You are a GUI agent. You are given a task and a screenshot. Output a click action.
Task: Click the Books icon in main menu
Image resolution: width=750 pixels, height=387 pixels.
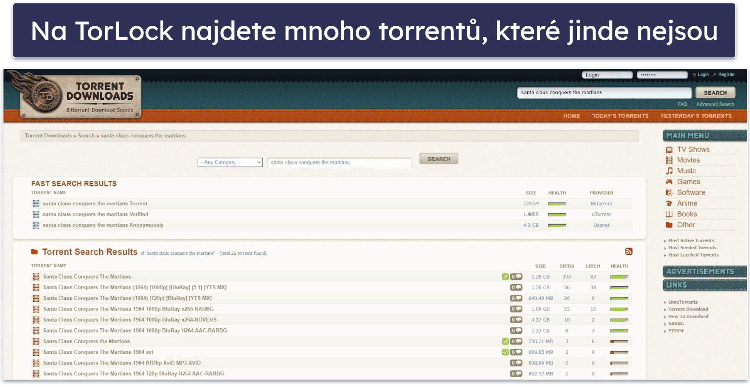(x=669, y=214)
